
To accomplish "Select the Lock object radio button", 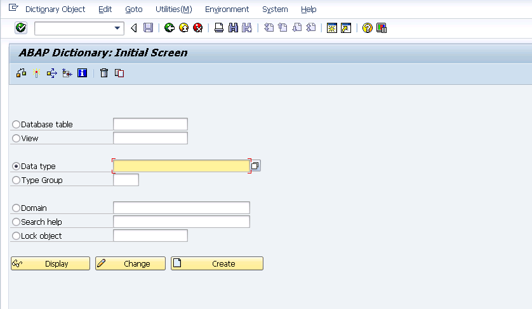I will pyautogui.click(x=16, y=236).
